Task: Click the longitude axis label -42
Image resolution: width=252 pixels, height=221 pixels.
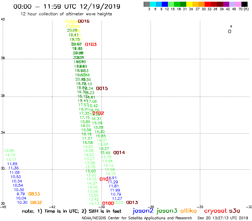Action: tap(52, 207)
